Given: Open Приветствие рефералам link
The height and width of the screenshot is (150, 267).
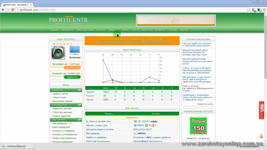Looking at the screenshot, I should pyautogui.click(x=64, y=138).
